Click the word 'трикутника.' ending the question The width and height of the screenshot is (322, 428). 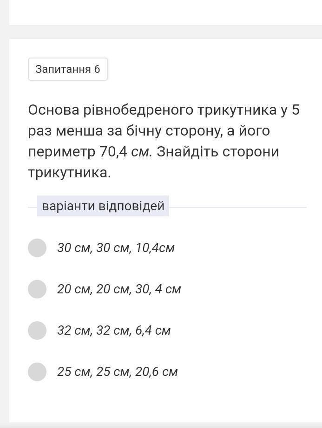[70, 173]
